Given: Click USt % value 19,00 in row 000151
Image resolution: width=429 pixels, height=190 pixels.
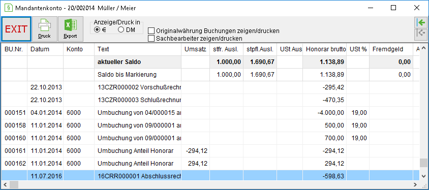Looking at the screenshot, I should click(360, 113).
